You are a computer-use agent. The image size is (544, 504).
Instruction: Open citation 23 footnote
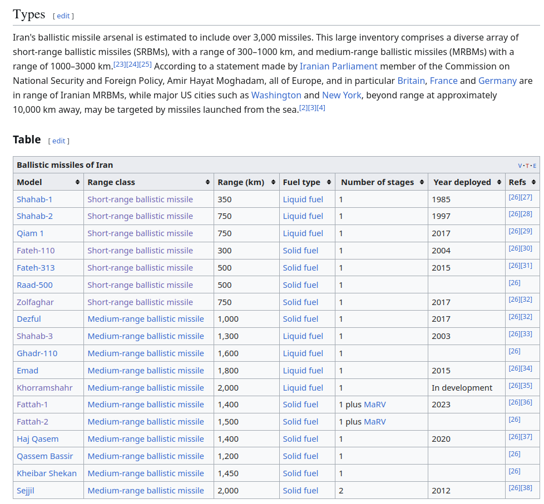coord(120,64)
